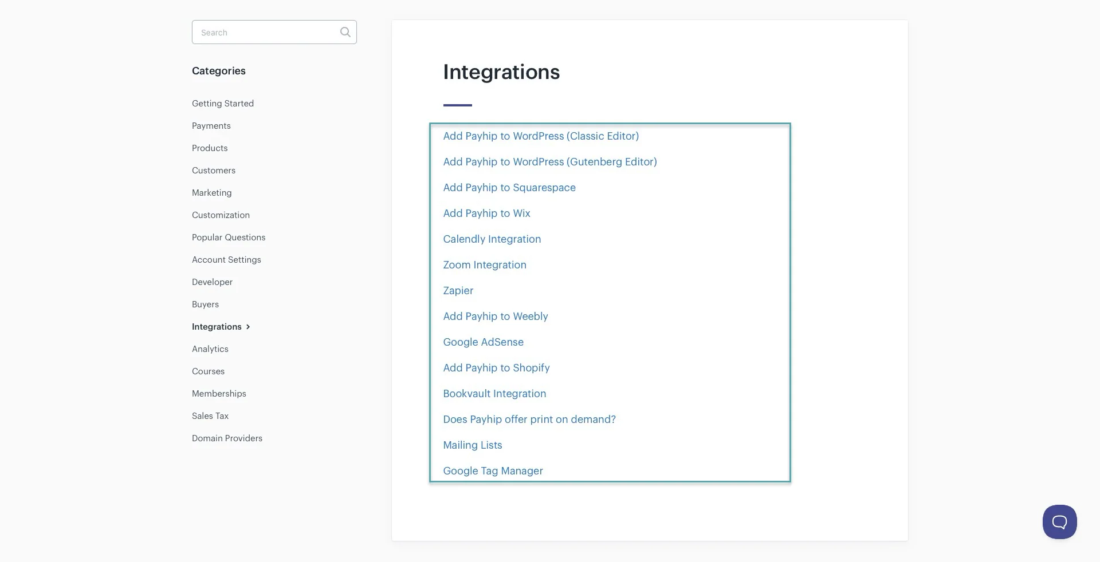Image resolution: width=1100 pixels, height=562 pixels.
Task: Open Popular Questions category
Action: (229, 238)
